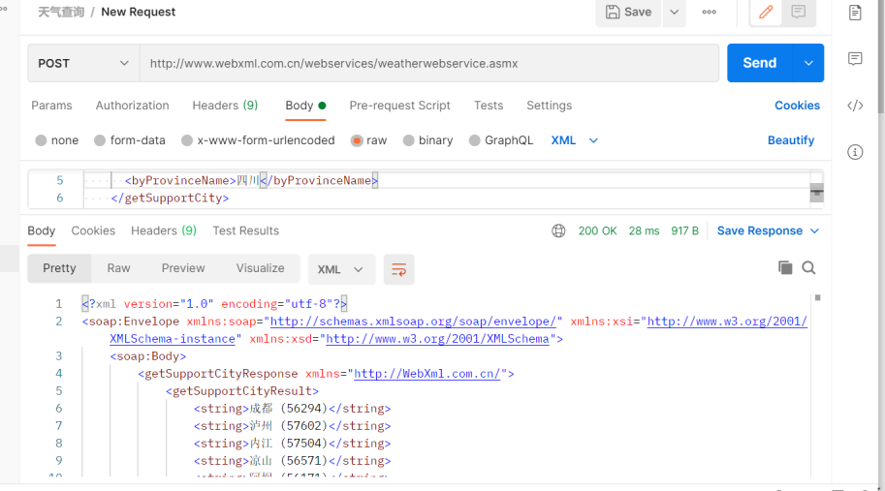
Task: Open the Pre-request Script tab
Action: tap(399, 106)
